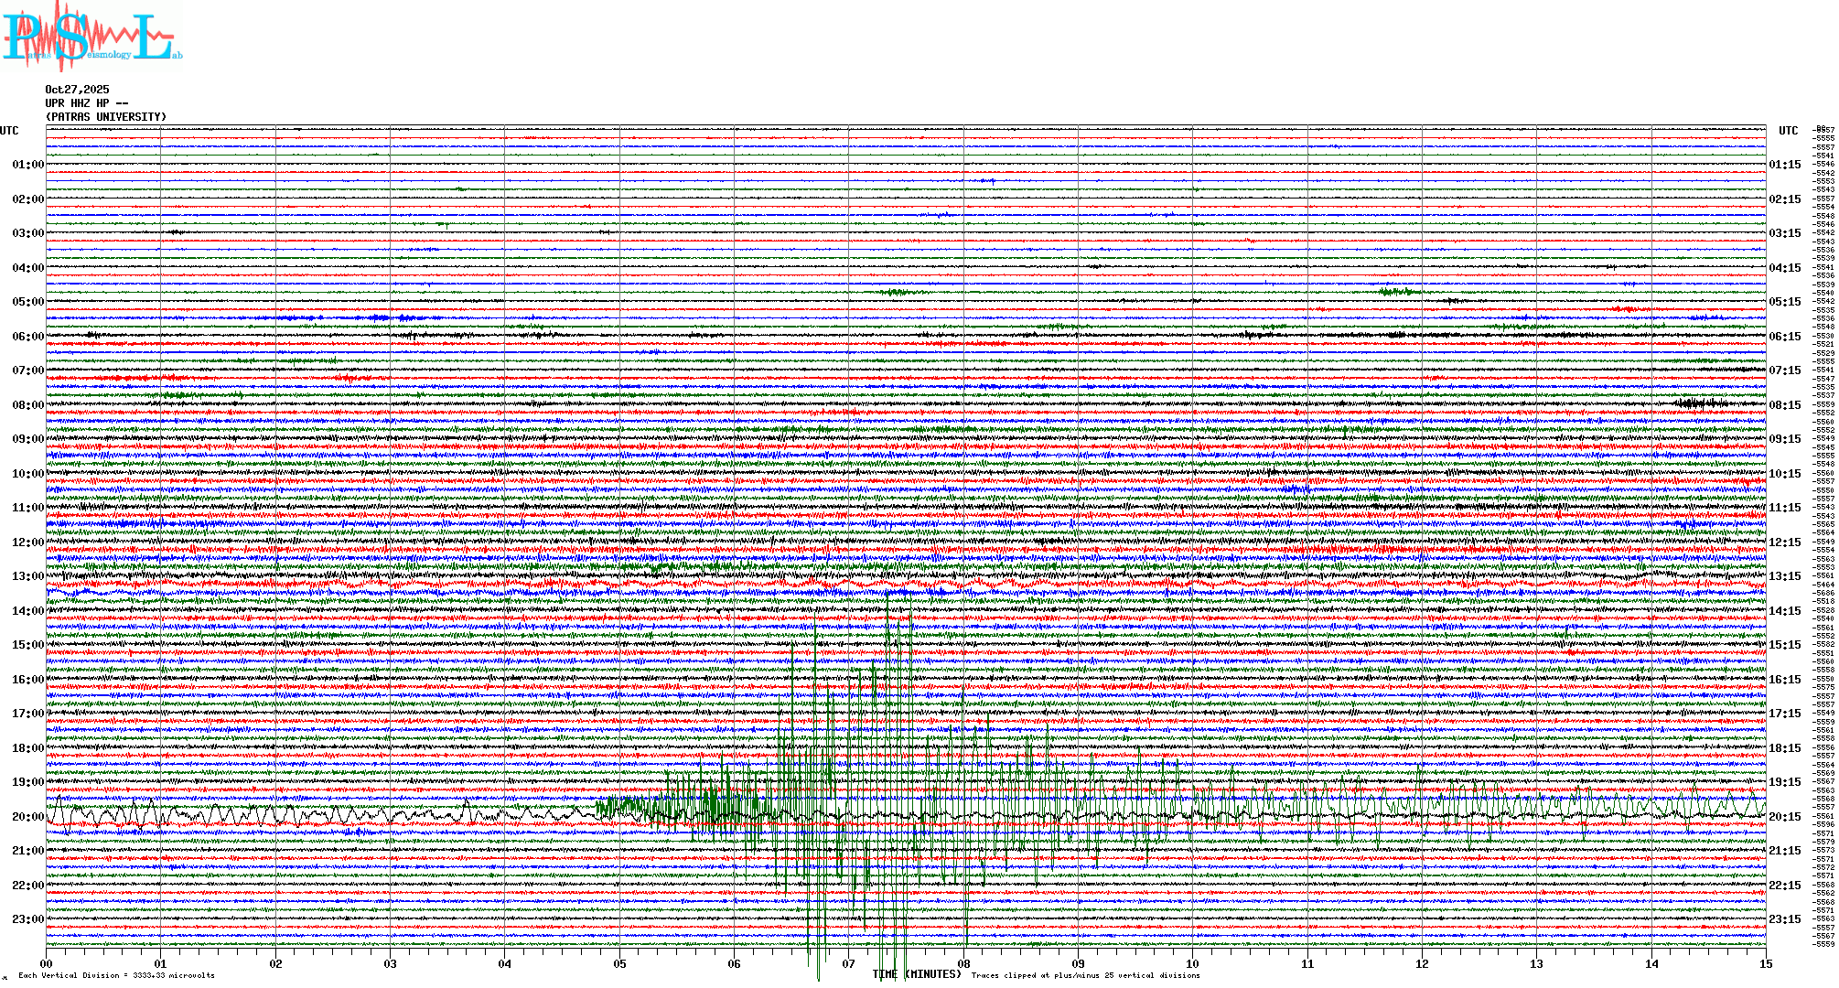The height and width of the screenshot is (988, 1839).
Task: Click minute mark 07 on bottom axis
Action: [848, 963]
